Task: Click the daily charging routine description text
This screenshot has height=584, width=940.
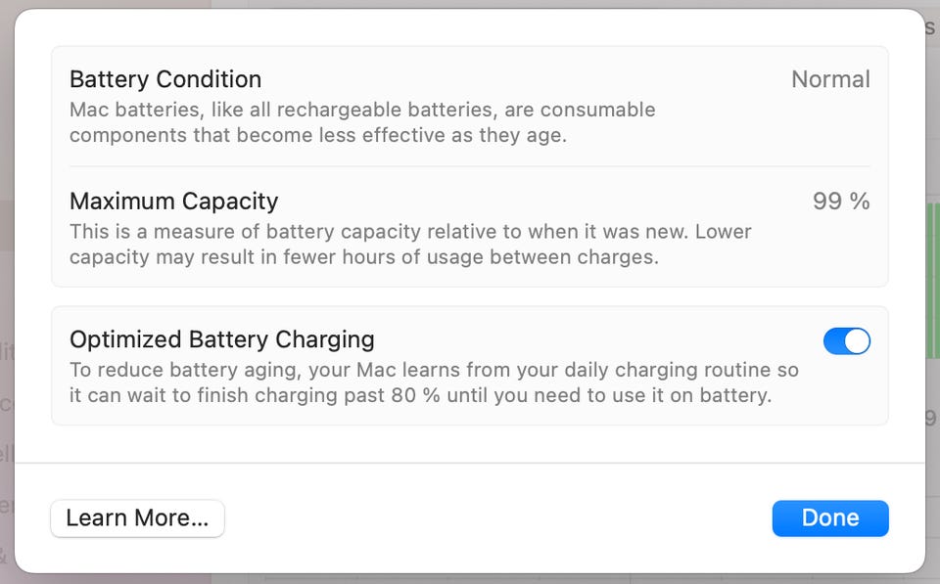Action: pos(433,382)
